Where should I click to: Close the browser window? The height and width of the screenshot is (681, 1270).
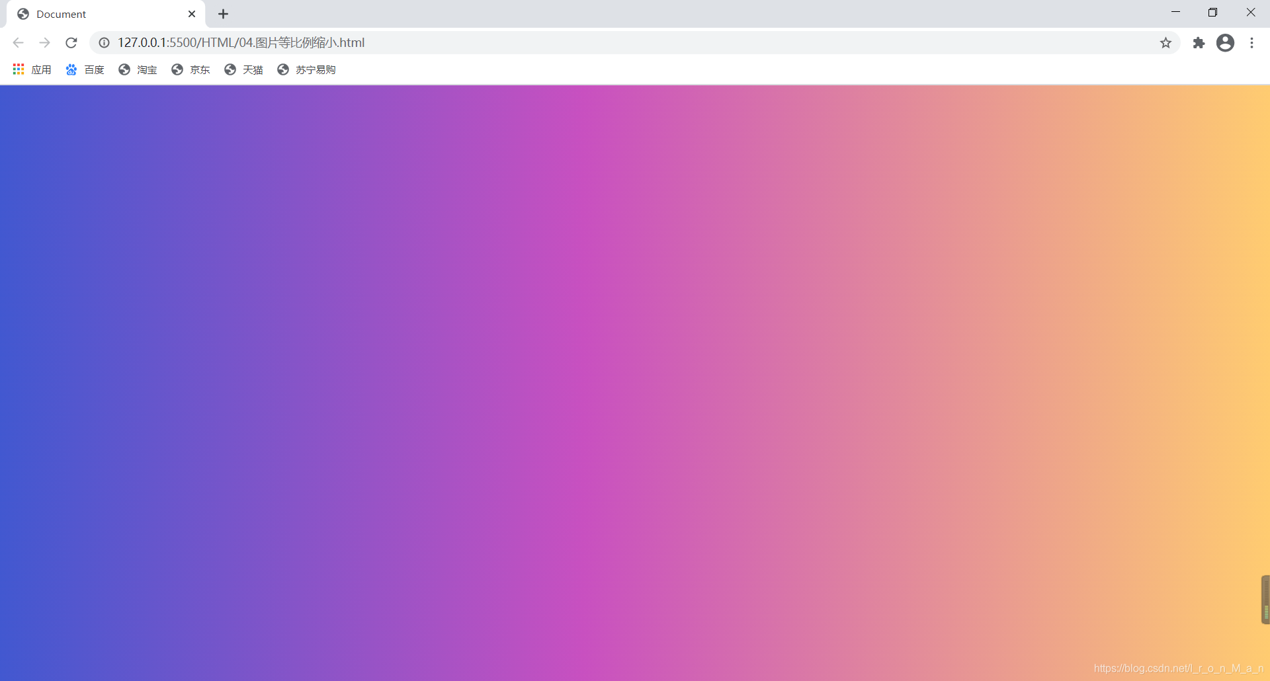point(1250,12)
